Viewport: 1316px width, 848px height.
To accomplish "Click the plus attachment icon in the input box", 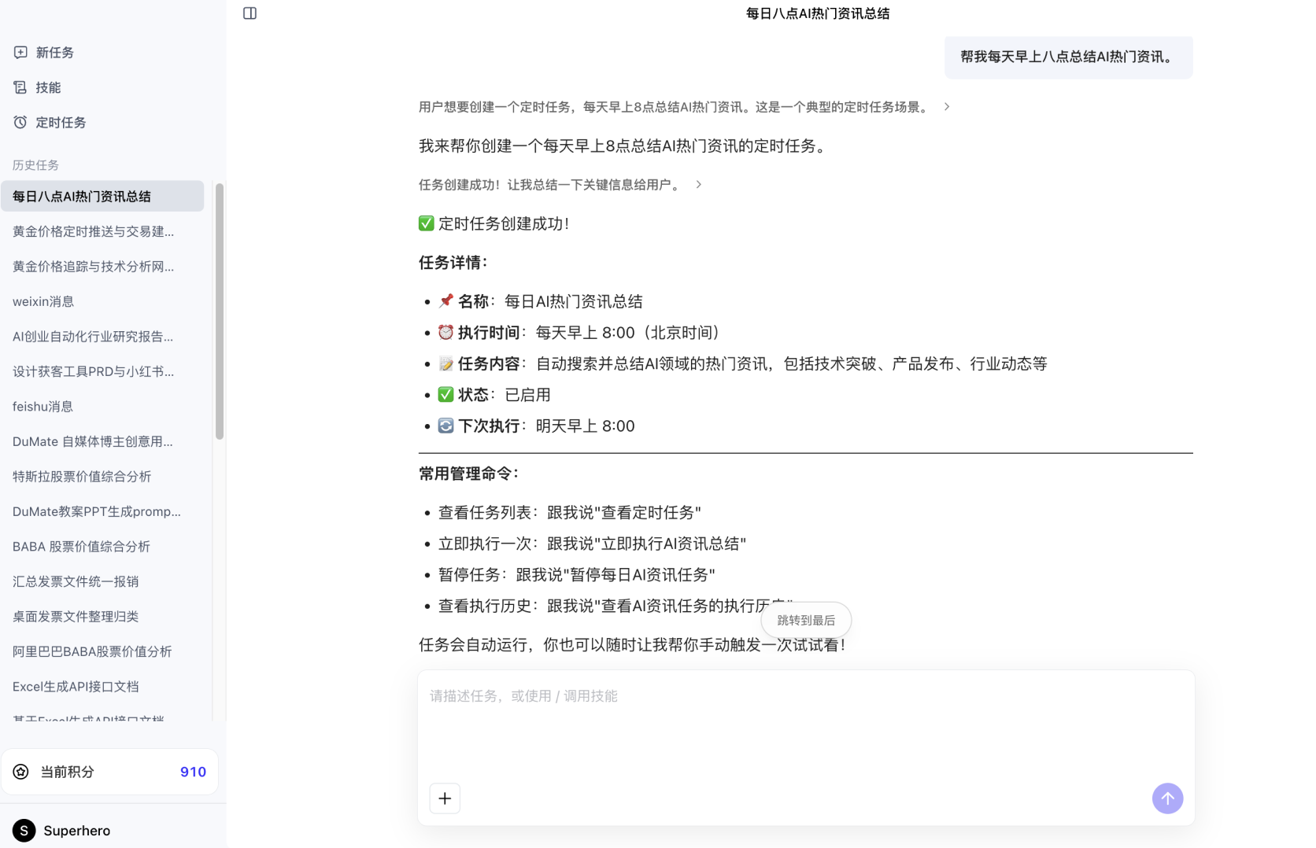I will (x=445, y=798).
